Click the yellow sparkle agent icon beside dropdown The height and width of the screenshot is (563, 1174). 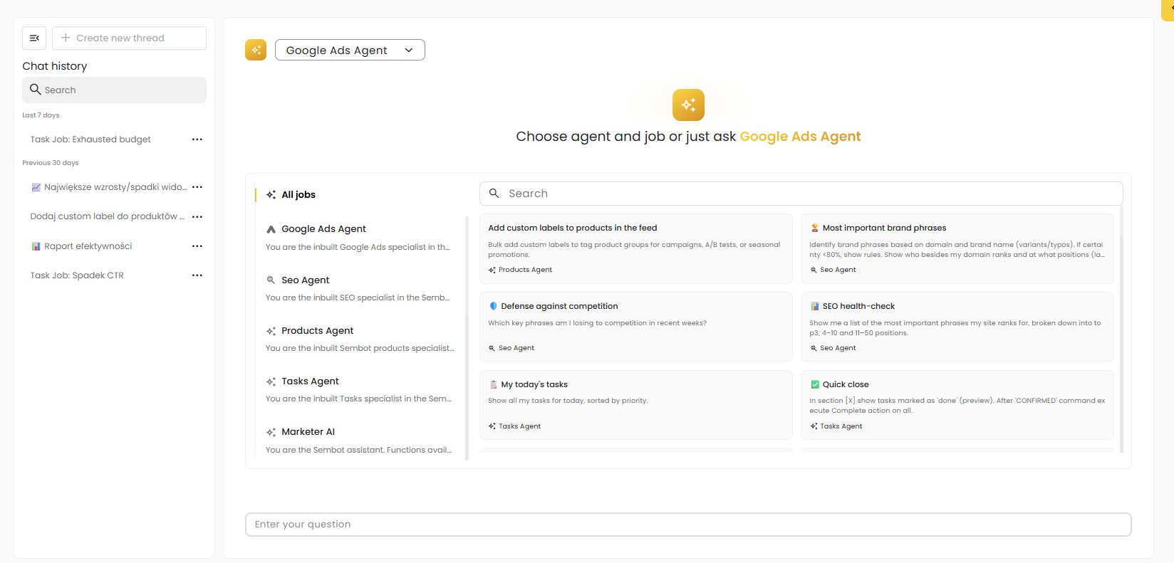point(256,50)
